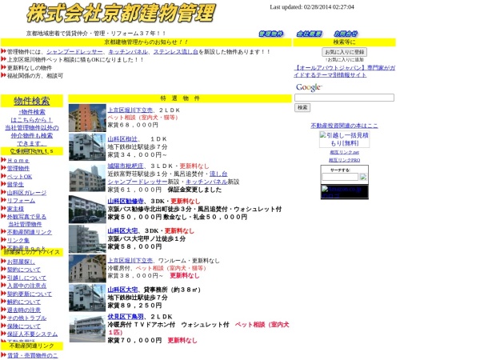The width and height of the screenshot is (480, 360).
Task: Click the お気に入りに登録 button
Action: point(344,52)
